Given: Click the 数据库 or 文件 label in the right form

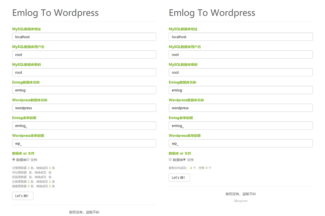Looking at the screenshot, I should pos(180,153).
